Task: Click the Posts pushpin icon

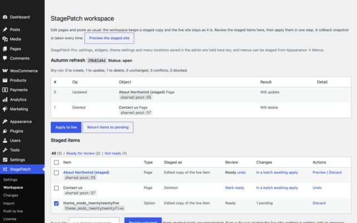Action: 5,30
